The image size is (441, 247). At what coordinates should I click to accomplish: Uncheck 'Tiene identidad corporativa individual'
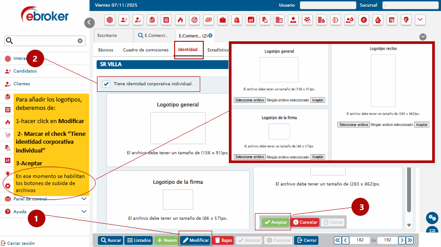click(x=106, y=84)
